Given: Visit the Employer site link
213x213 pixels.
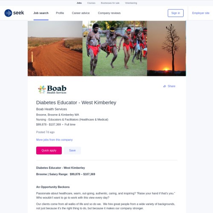Looking at the screenshot, I should pyautogui.click(x=201, y=13).
